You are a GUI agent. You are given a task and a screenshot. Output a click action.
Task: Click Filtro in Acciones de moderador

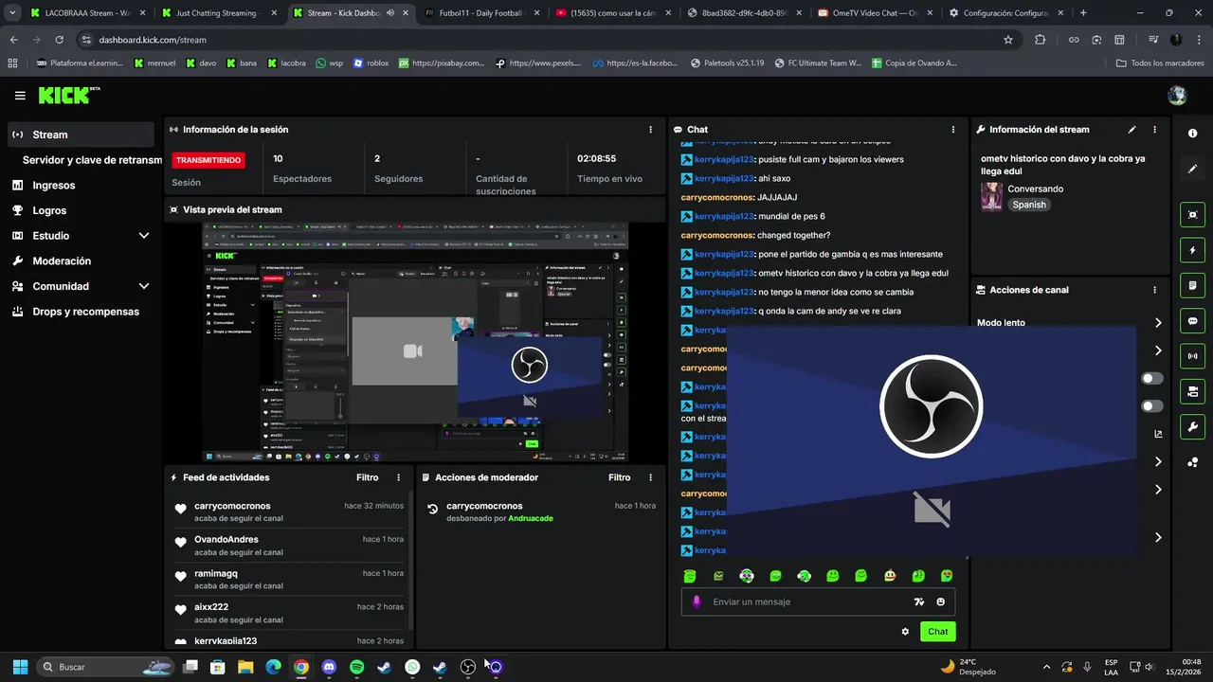pyautogui.click(x=619, y=478)
